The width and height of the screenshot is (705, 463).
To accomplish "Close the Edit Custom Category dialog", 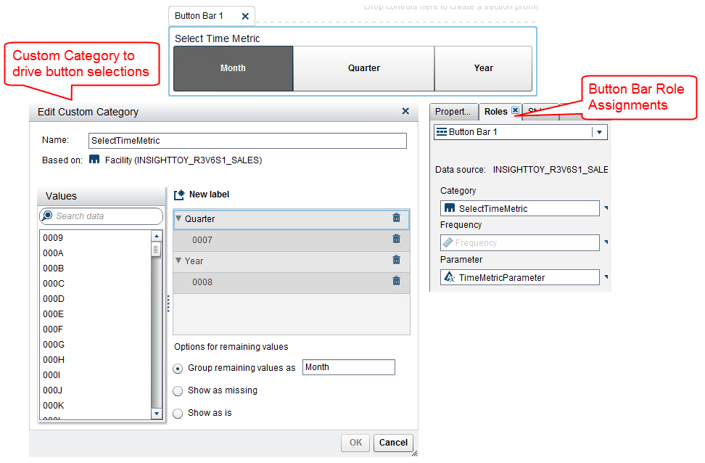I will pyautogui.click(x=405, y=111).
